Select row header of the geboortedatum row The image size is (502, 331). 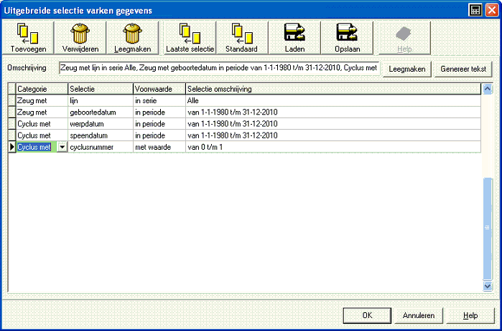point(11,112)
